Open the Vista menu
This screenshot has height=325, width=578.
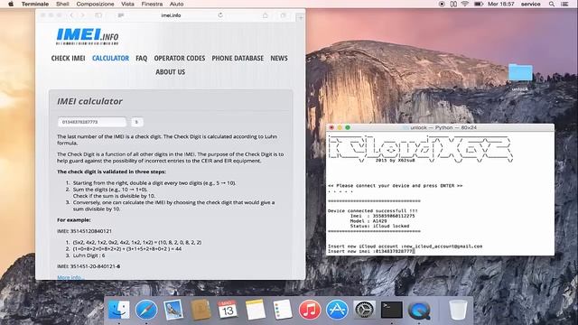point(127,4)
